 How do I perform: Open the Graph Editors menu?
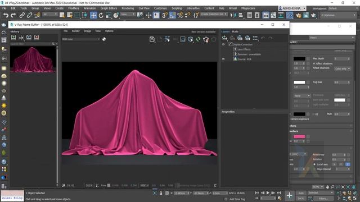(109, 8)
